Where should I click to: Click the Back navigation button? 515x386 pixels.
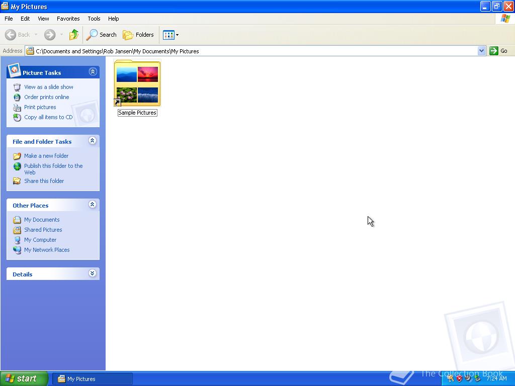18,35
